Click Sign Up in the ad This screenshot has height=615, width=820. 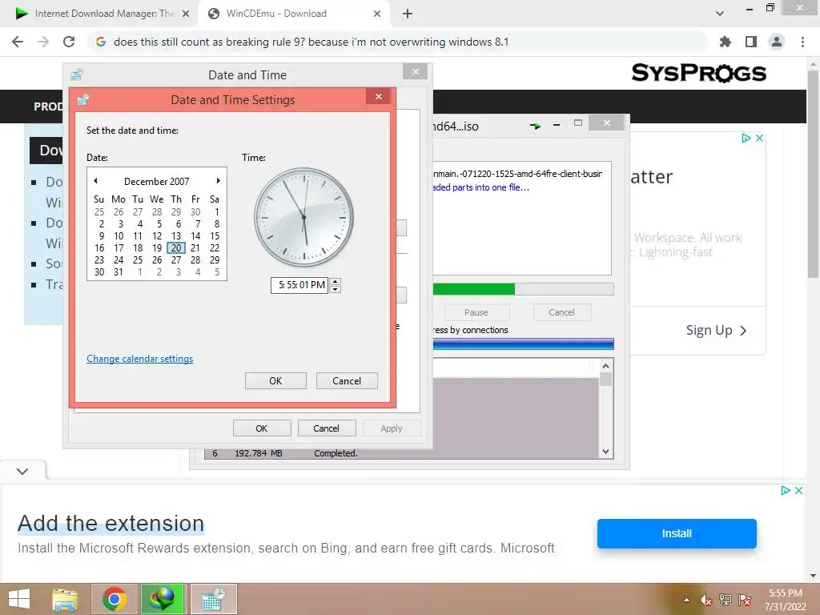click(x=717, y=331)
